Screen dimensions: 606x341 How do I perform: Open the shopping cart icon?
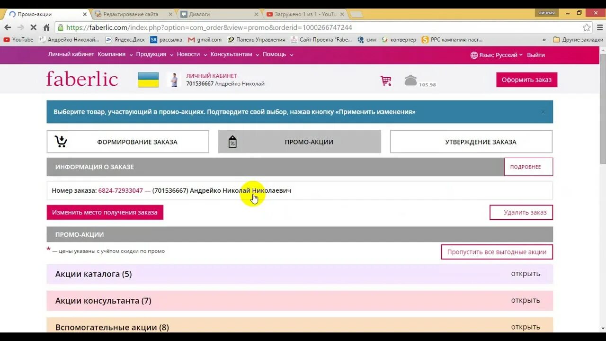click(x=386, y=81)
